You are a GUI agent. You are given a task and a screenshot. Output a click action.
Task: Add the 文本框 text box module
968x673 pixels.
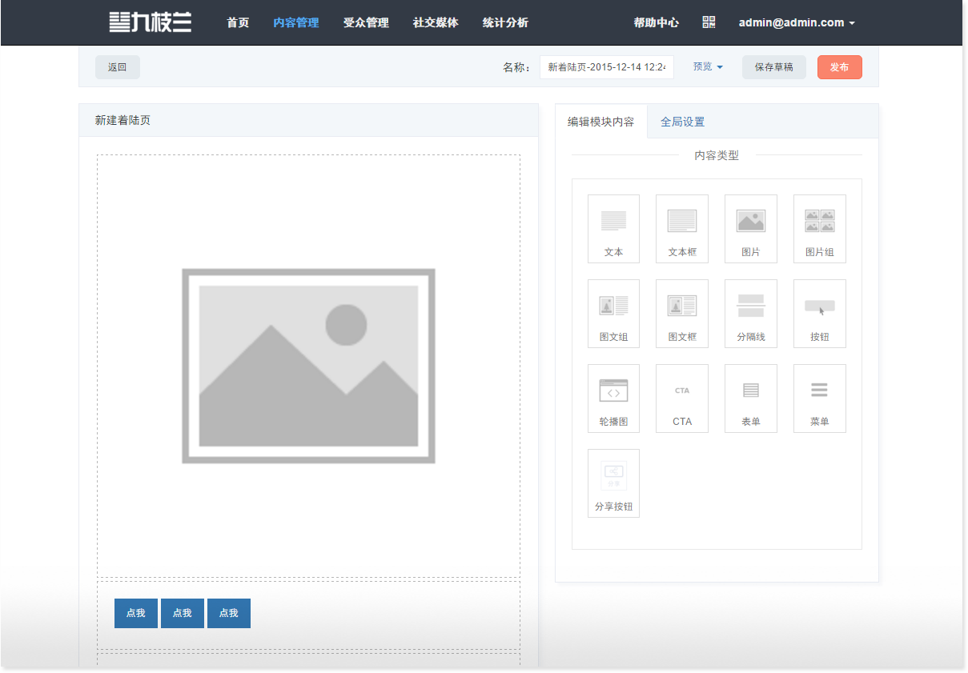[x=681, y=228]
